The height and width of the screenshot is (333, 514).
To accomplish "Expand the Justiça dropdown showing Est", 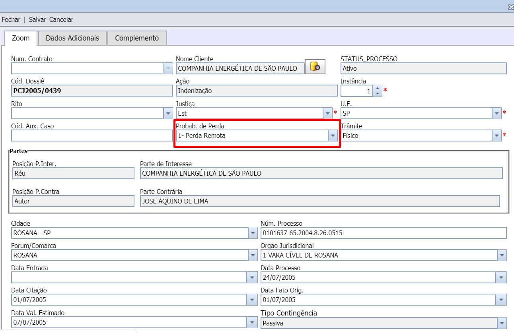I will pos(327,113).
